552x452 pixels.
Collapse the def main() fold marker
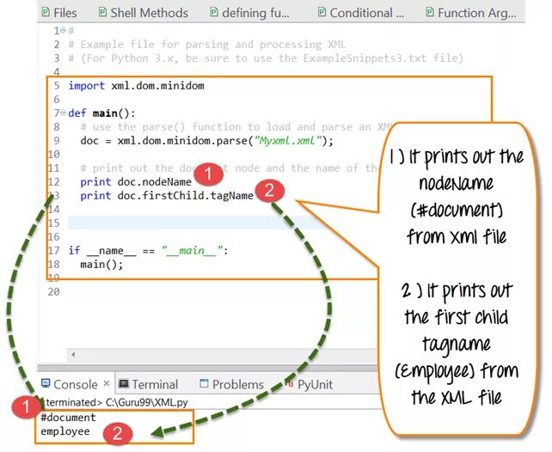click(63, 113)
